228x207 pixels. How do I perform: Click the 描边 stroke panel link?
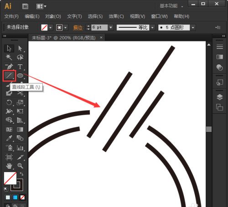[x=78, y=27]
